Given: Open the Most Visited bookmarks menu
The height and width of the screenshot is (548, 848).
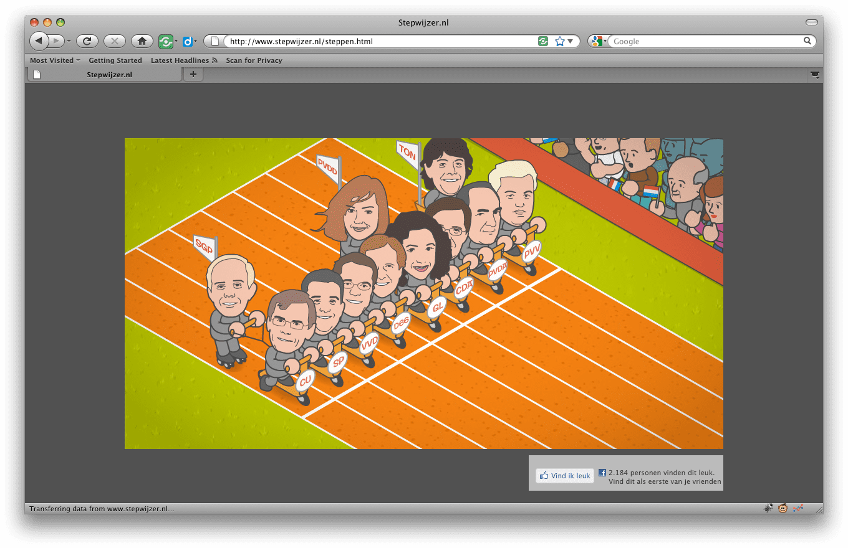Looking at the screenshot, I should 55,60.
